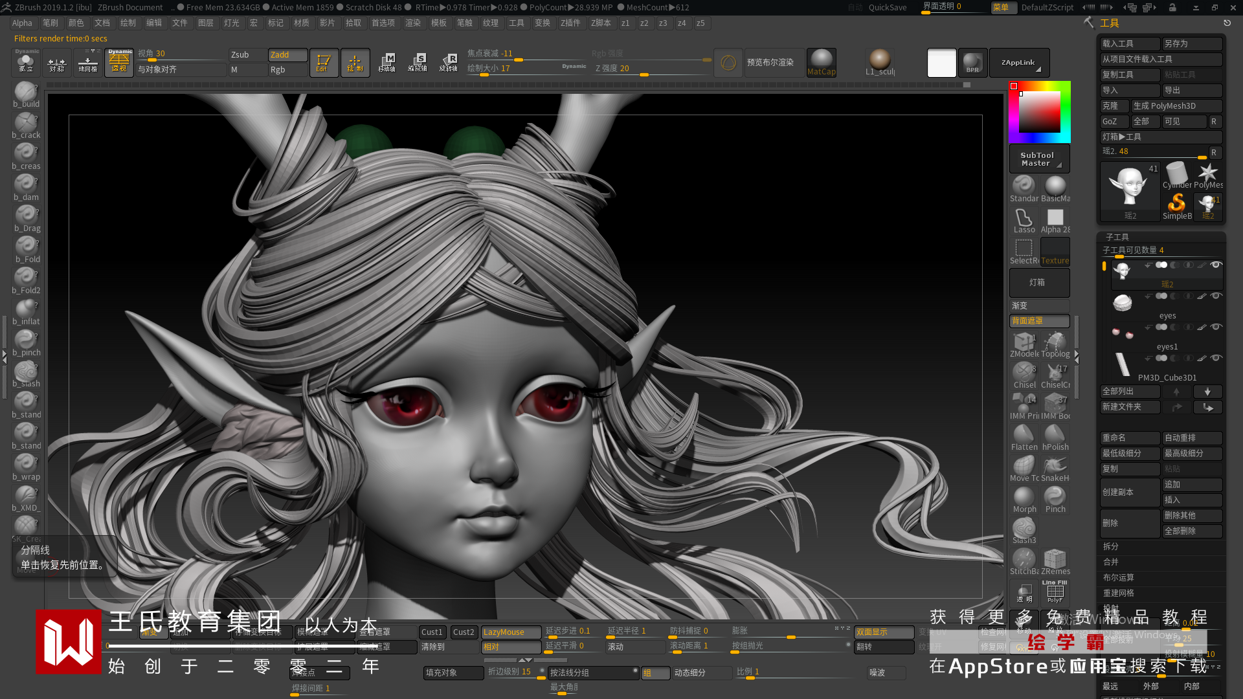
Task: Click the 生成 PolyMesh3D button
Action: (1176, 106)
